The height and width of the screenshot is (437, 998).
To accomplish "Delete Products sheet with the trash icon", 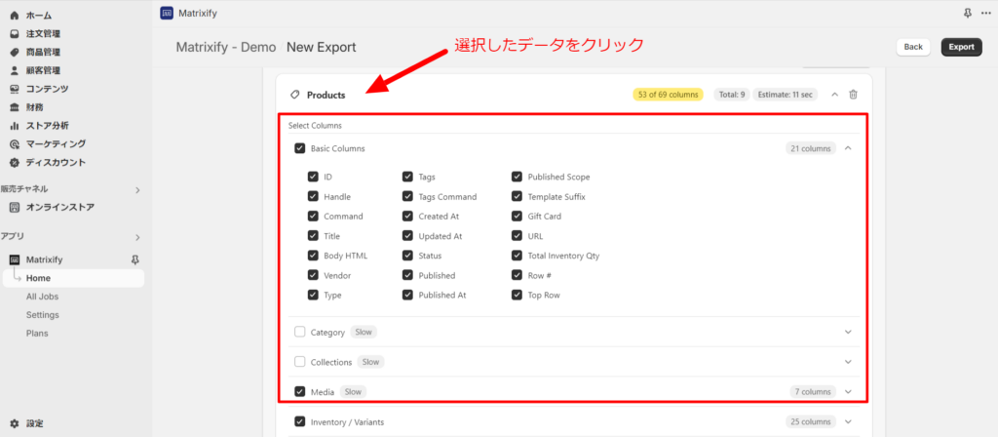I will (854, 95).
